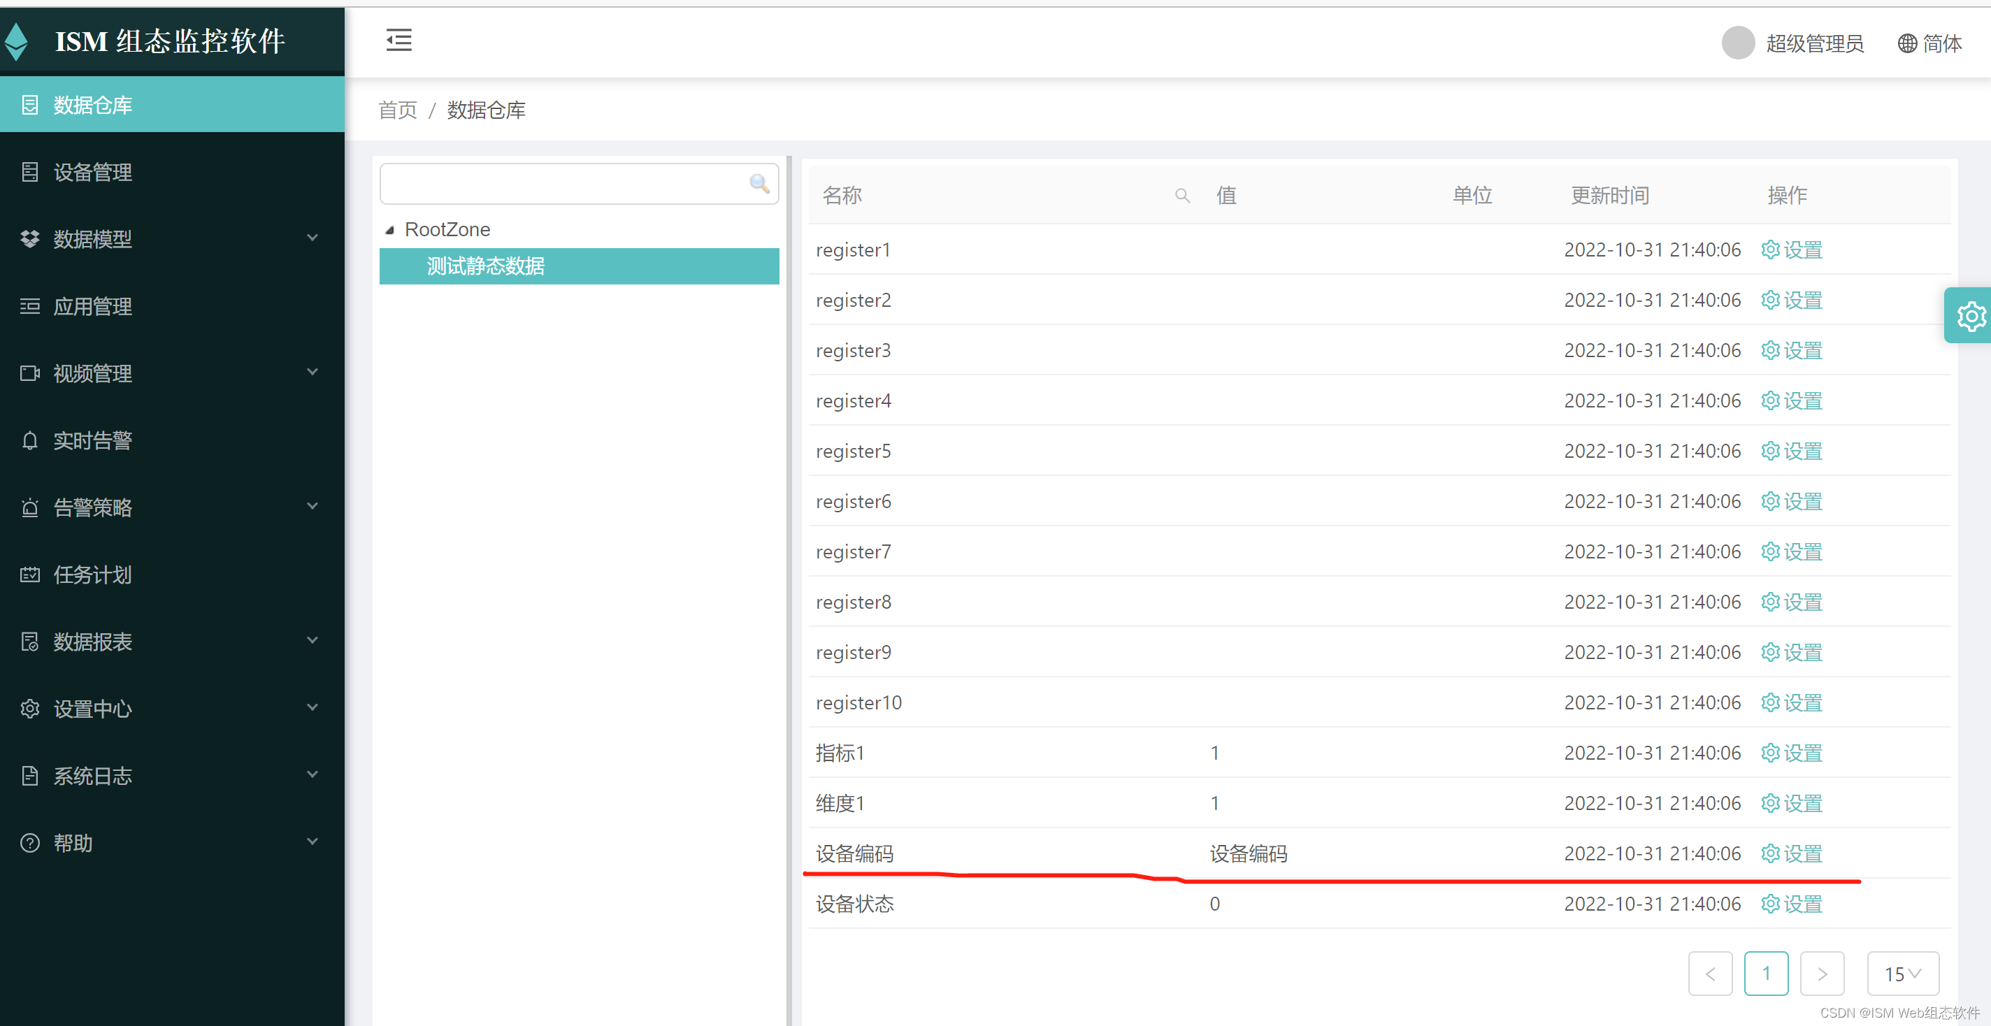This screenshot has width=1991, height=1026.
Task: Click the ISM logo diamond icon
Action: pyautogui.click(x=15, y=42)
